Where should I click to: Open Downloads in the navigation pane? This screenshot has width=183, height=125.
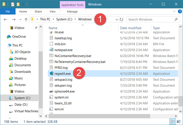click(x=23, y=72)
